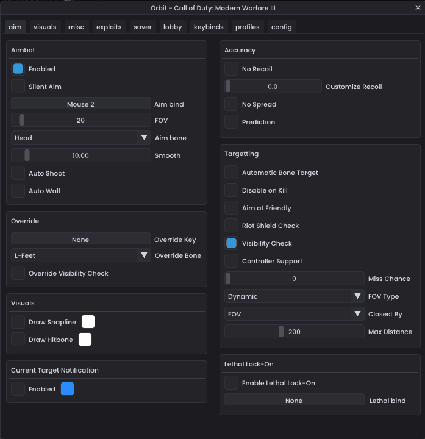This screenshot has height=439, width=425.
Task: Enable No Spread
Action: (231, 104)
